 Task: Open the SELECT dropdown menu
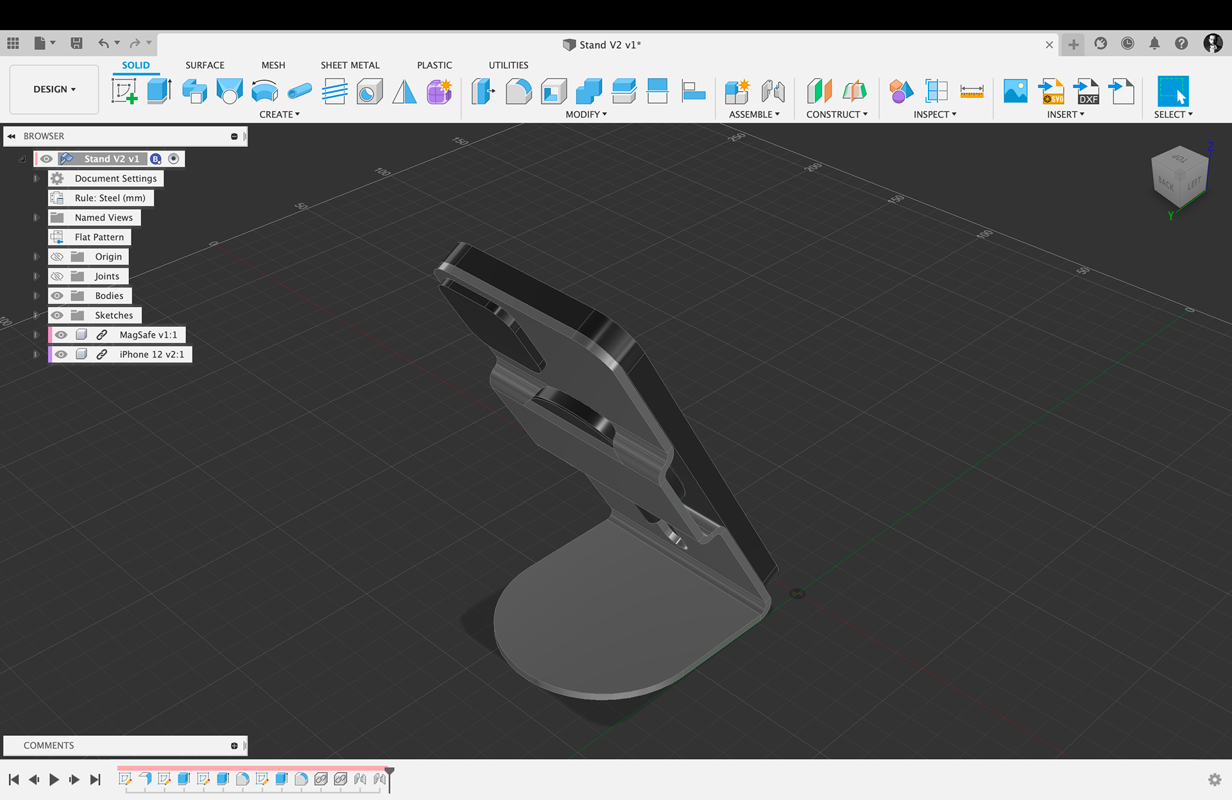1173,114
